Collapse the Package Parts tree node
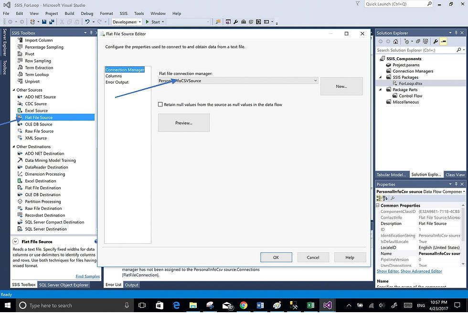Screen dimensions: 468x315 tap(381, 90)
